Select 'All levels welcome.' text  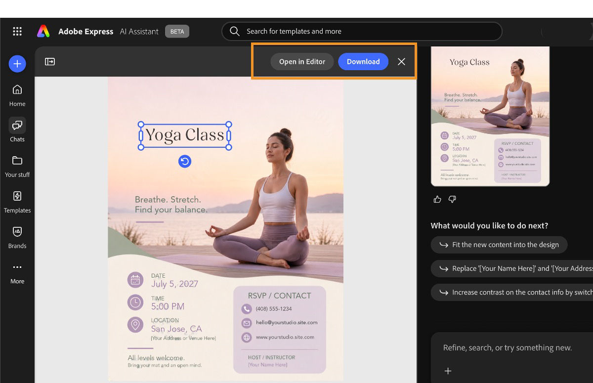156,358
